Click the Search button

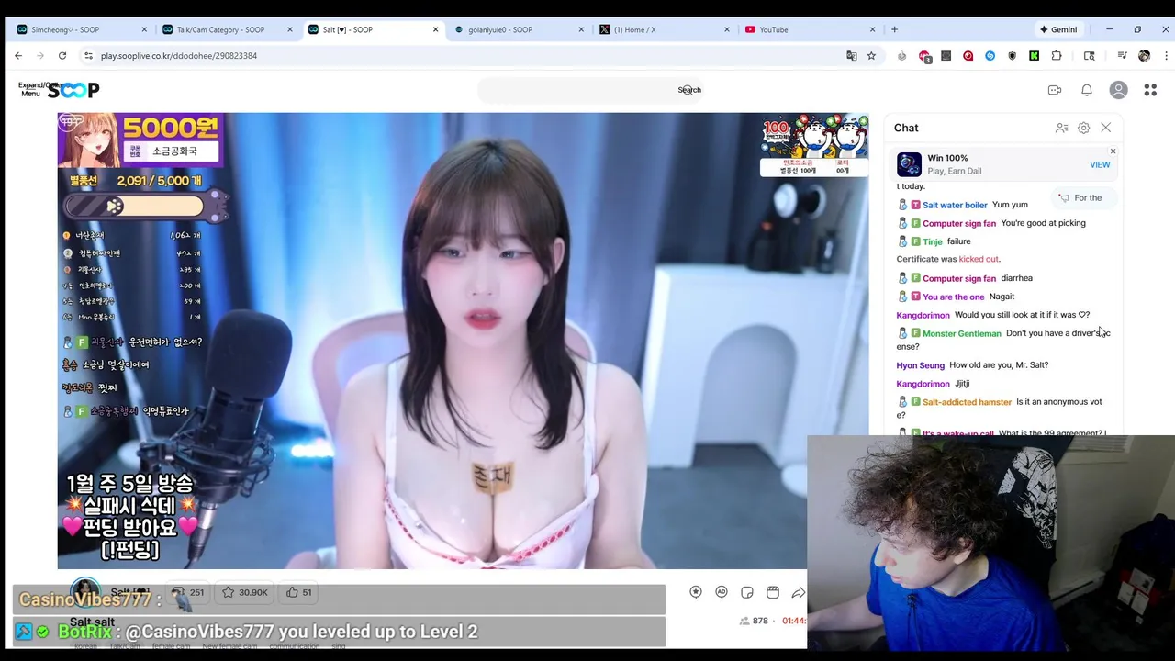pyautogui.click(x=689, y=90)
